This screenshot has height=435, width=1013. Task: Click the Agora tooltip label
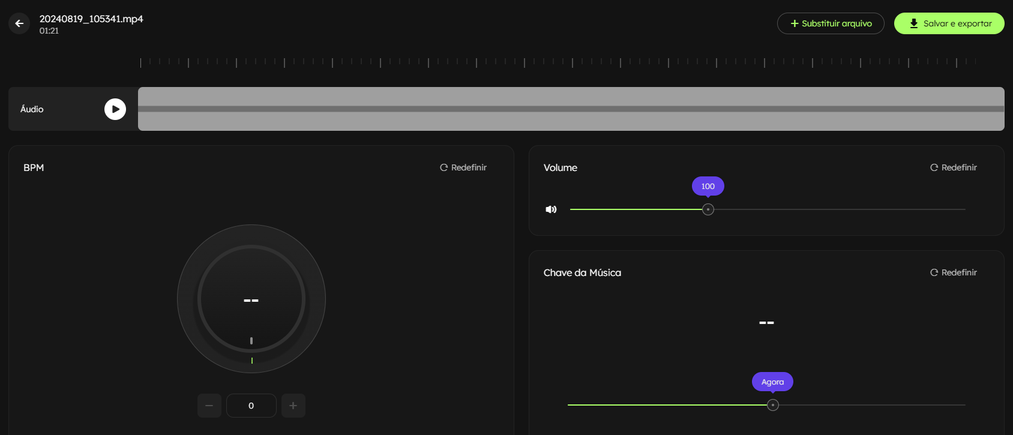point(772,382)
